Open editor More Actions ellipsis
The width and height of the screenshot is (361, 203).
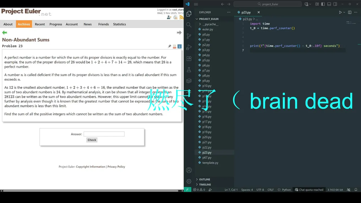355,12
